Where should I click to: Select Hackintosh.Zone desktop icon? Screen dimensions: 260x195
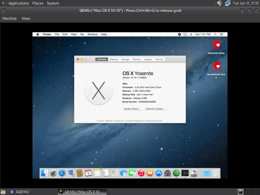(x=216, y=70)
